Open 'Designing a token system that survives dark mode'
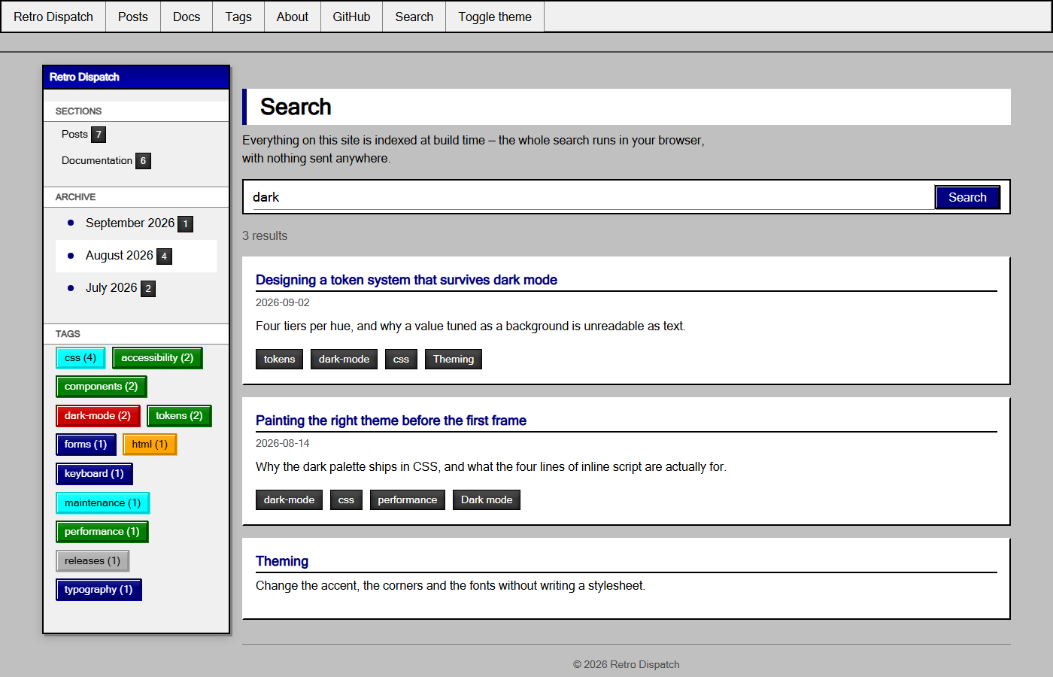The width and height of the screenshot is (1053, 677). click(x=406, y=280)
